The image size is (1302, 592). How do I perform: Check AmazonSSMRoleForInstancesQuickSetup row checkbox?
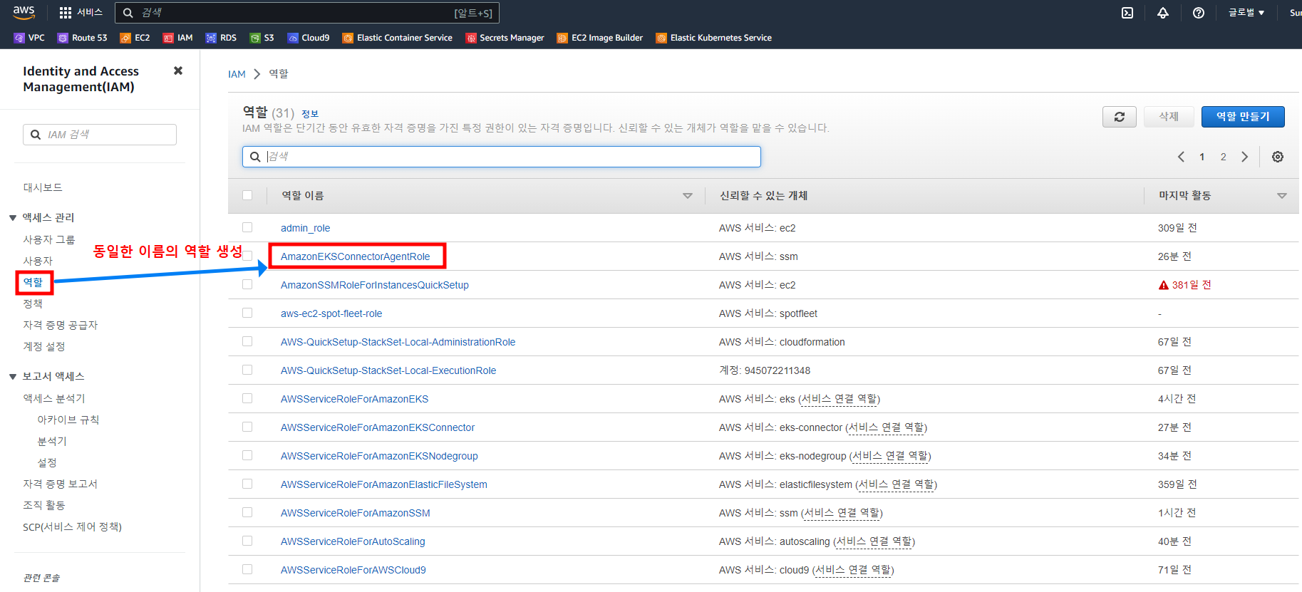[247, 284]
